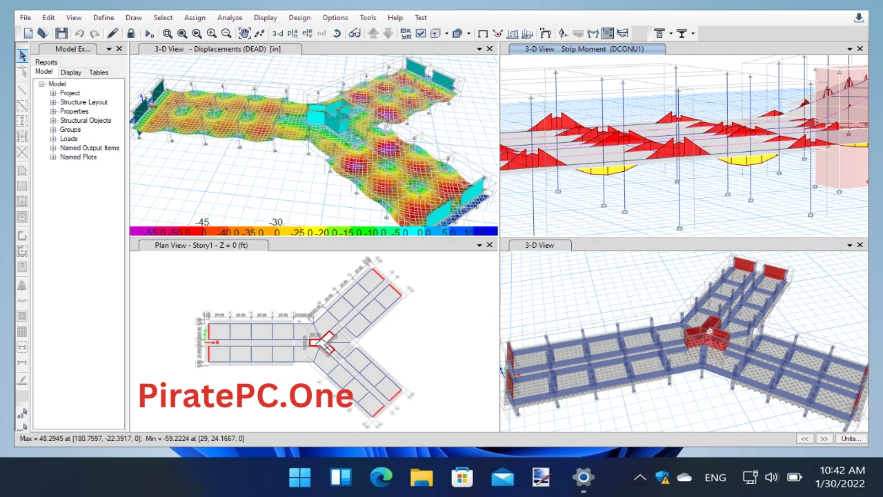Click the Units... button in status bar
883x497 pixels.
tap(851, 438)
